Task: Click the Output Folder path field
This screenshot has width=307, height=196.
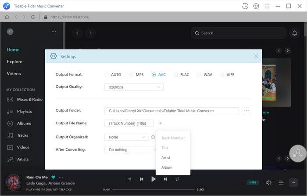Action: point(171,111)
